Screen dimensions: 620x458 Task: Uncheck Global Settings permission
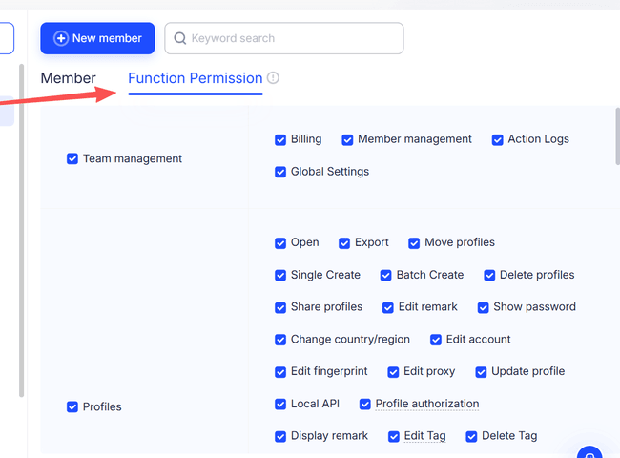280,172
